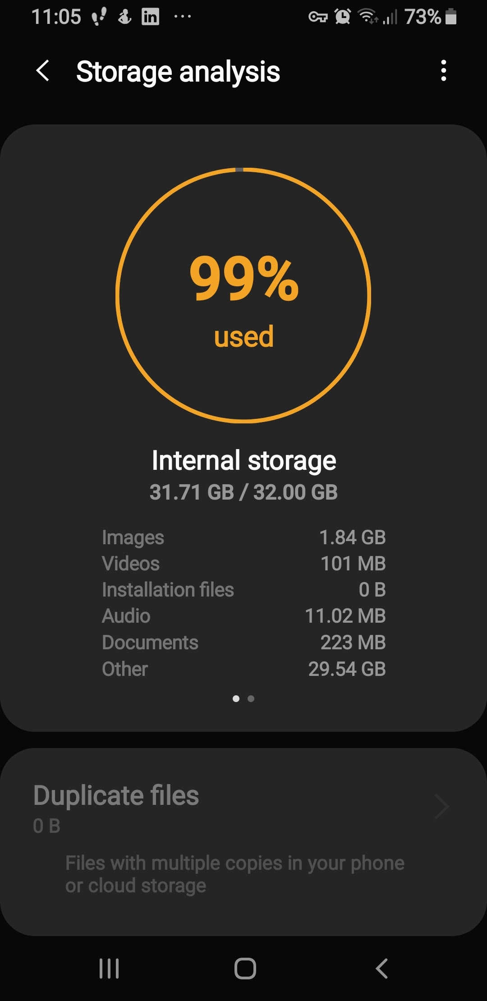
Task: Tap the home button in navigation bar
Action: coord(245,969)
